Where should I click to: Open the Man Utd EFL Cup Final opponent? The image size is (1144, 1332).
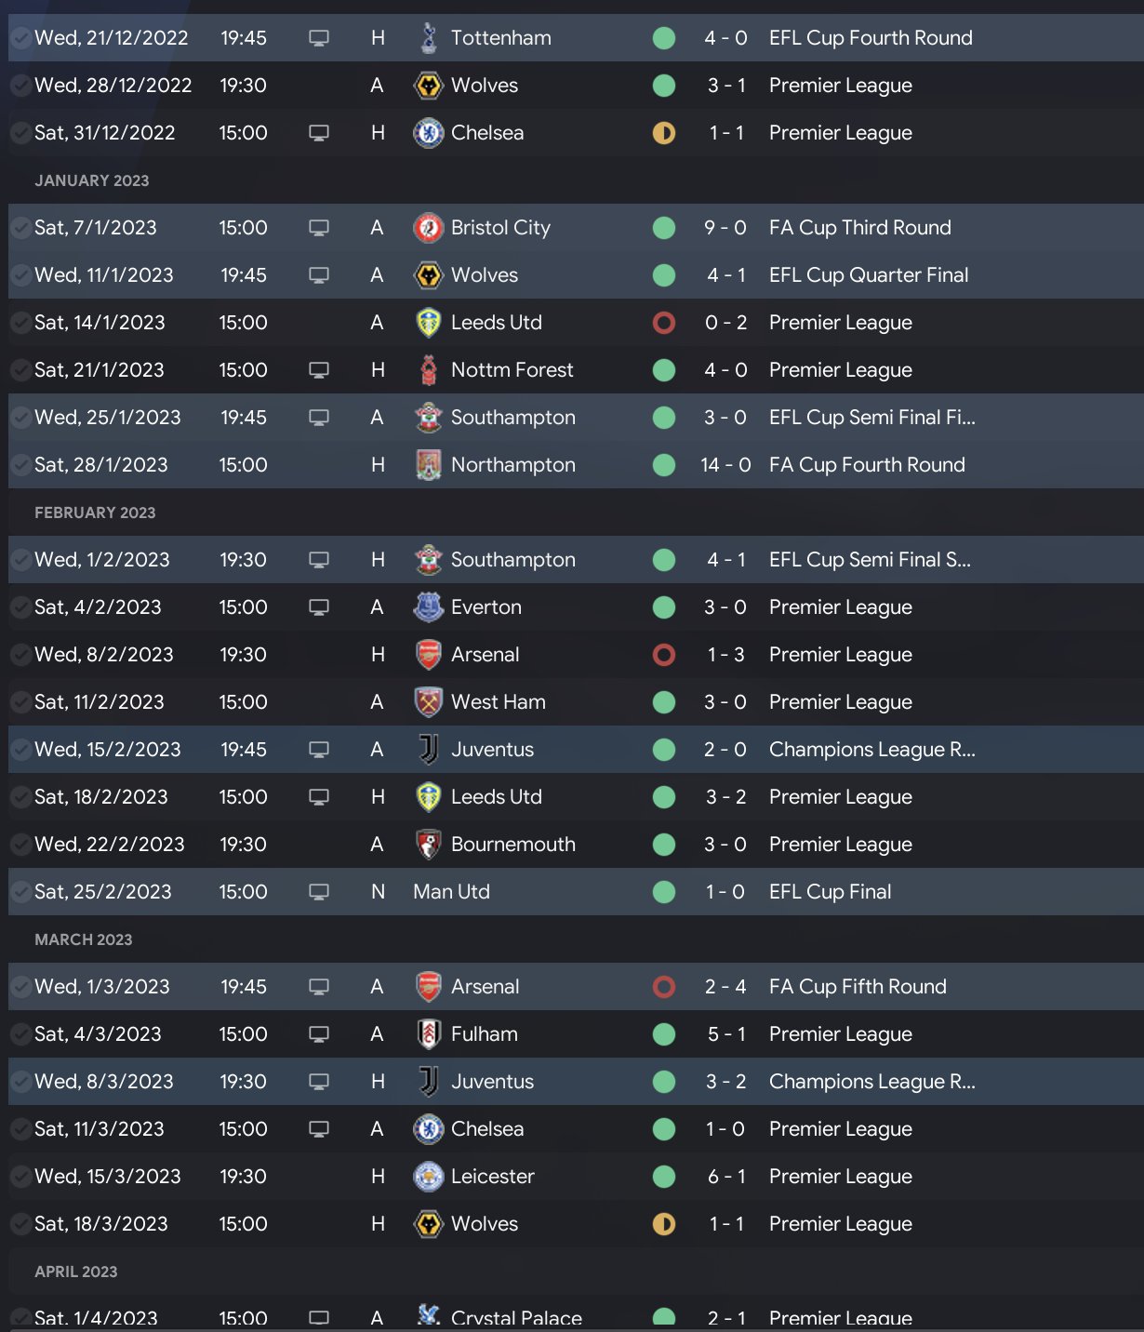tap(451, 892)
